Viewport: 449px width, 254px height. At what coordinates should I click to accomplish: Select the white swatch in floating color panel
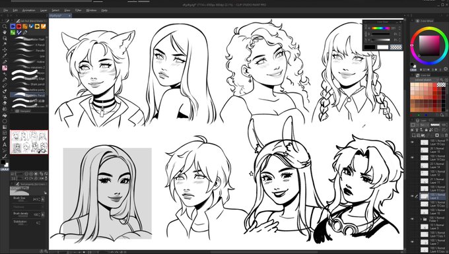point(382,48)
